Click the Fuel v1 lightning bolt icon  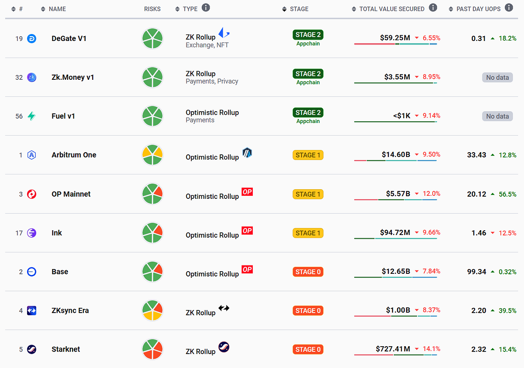click(x=31, y=116)
